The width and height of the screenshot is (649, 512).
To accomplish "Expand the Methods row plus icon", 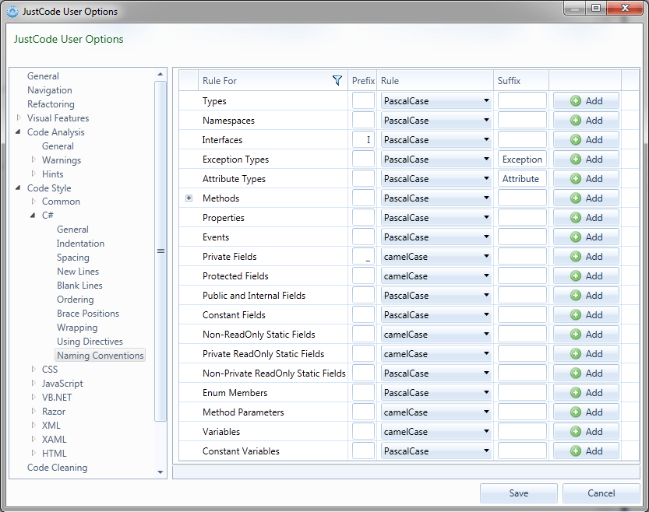I will click(189, 198).
